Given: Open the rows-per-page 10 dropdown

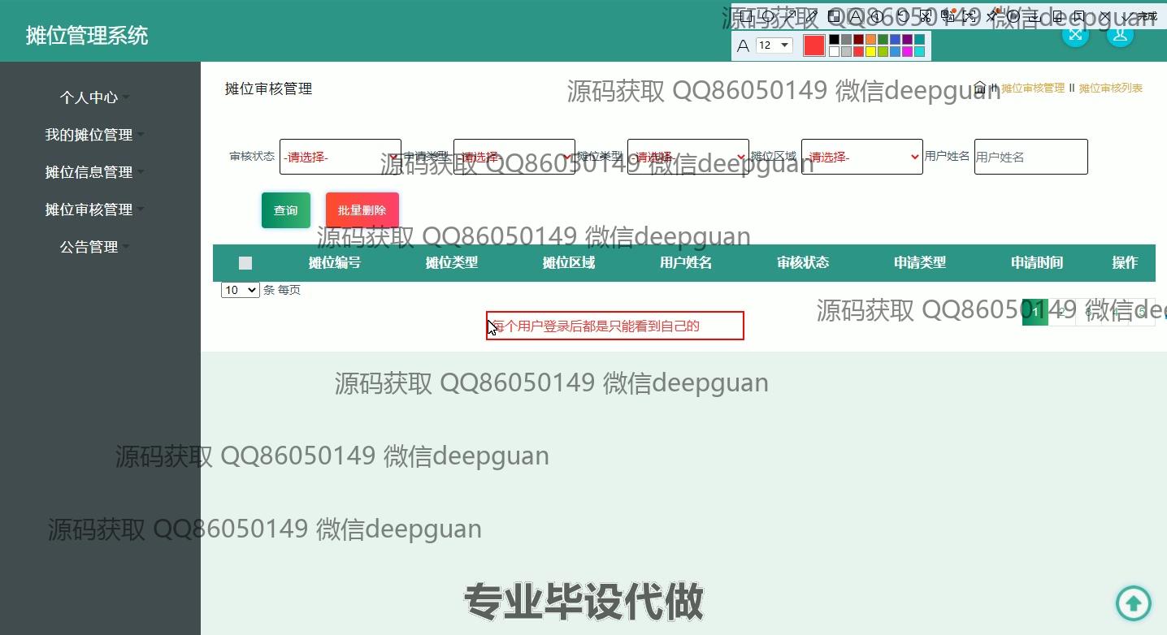Looking at the screenshot, I should 241,290.
